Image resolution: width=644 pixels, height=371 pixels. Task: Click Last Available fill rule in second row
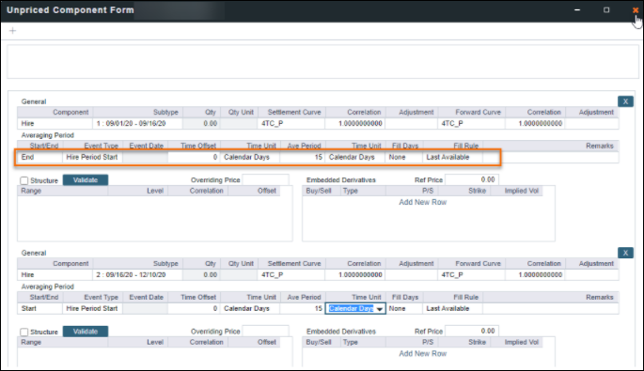coord(452,309)
